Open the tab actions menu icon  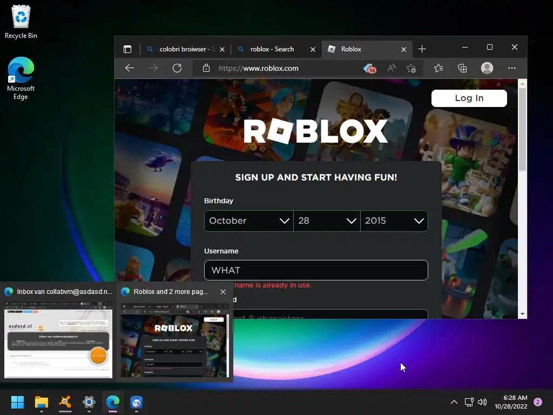pyautogui.click(x=127, y=49)
